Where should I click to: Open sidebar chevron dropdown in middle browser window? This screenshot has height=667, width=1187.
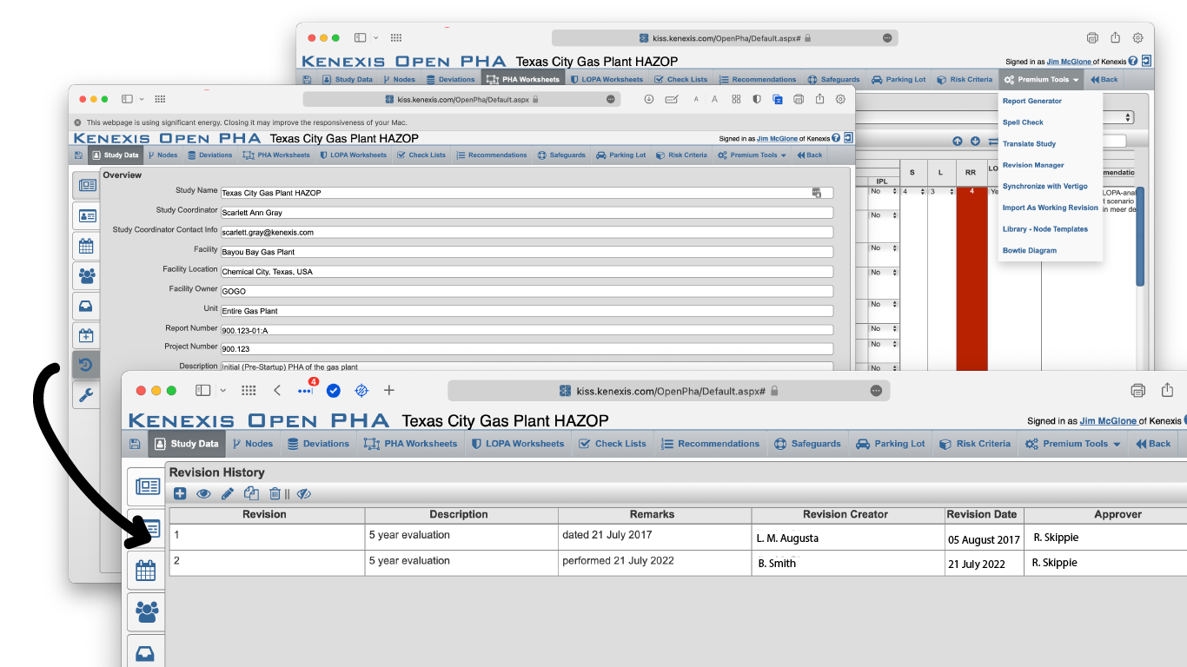pos(142,100)
